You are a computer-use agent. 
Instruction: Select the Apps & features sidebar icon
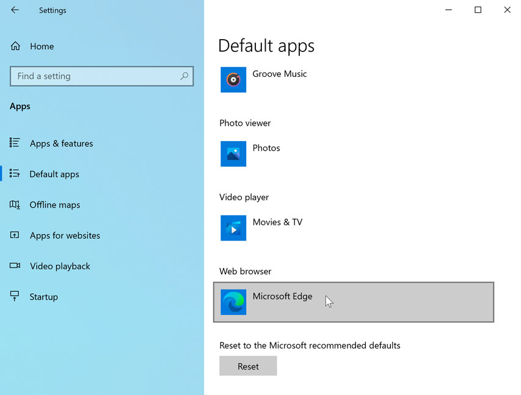coord(14,143)
